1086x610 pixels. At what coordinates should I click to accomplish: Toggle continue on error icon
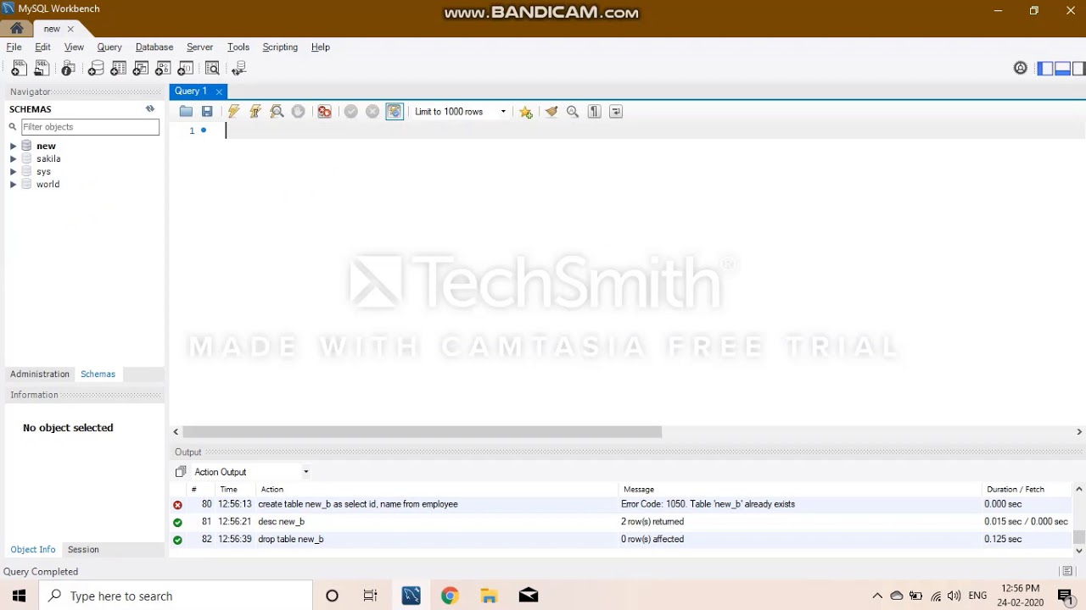tap(324, 112)
